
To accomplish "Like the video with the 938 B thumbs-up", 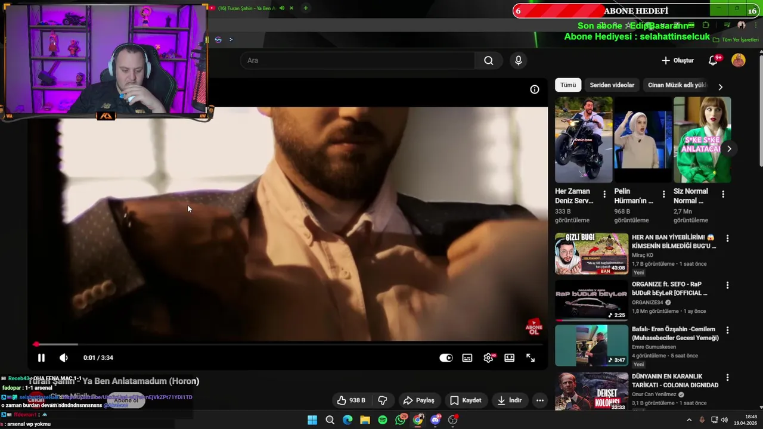I will pyautogui.click(x=351, y=400).
